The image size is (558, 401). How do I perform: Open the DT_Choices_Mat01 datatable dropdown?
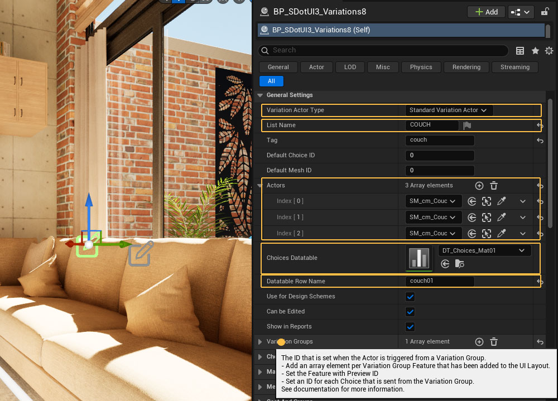click(484, 251)
